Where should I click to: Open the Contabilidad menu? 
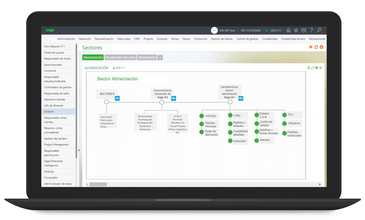point(269,39)
